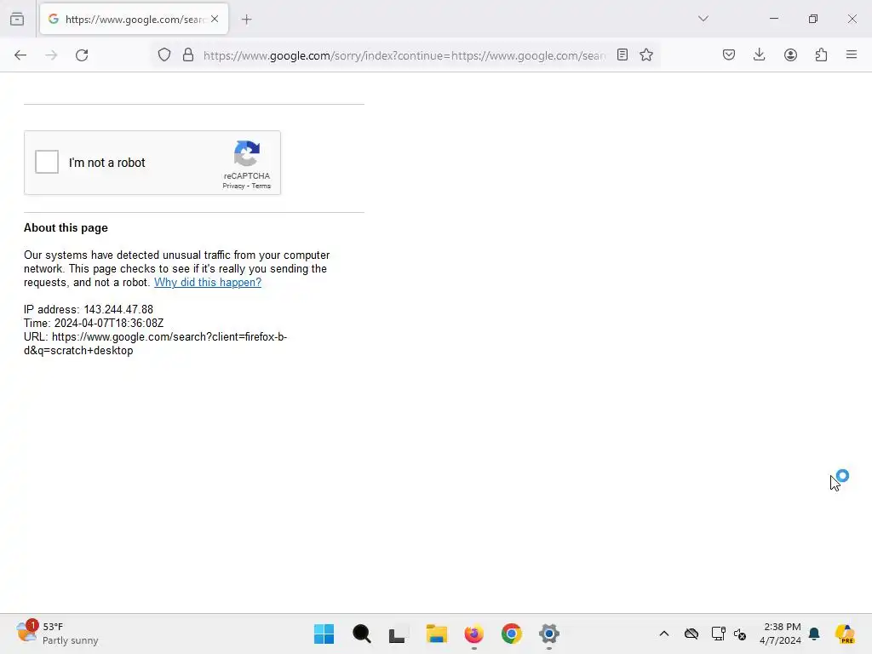
Task: Open clock and date calendar
Action: 781,634
